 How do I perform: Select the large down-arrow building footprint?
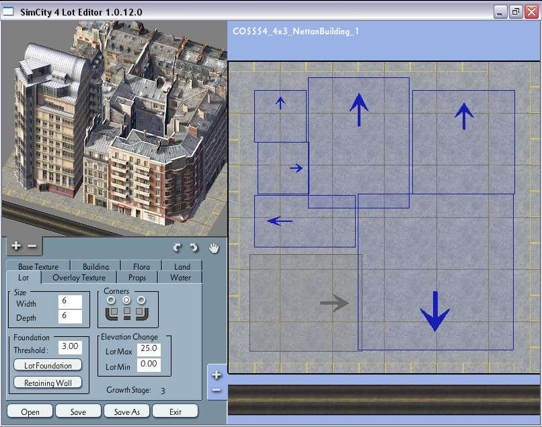pyautogui.click(x=436, y=272)
